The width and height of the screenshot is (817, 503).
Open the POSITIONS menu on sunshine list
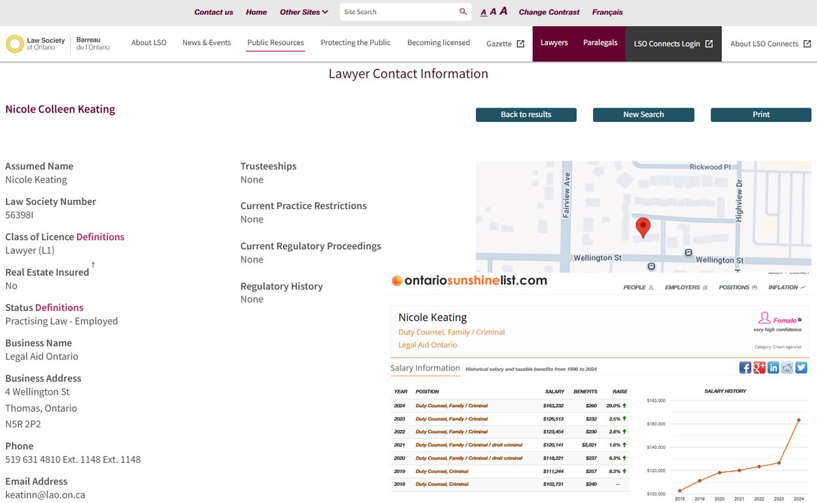click(738, 287)
